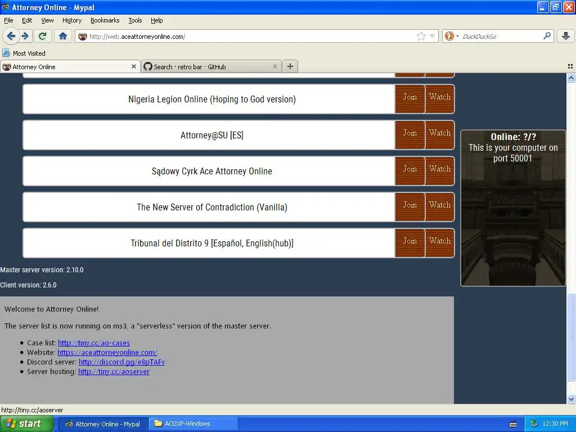Image resolution: width=576 pixels, height=432 pixels.
Task: Join the Attorney@SU [ES] server
Action: pyautogui.click(x=410, y=135)
